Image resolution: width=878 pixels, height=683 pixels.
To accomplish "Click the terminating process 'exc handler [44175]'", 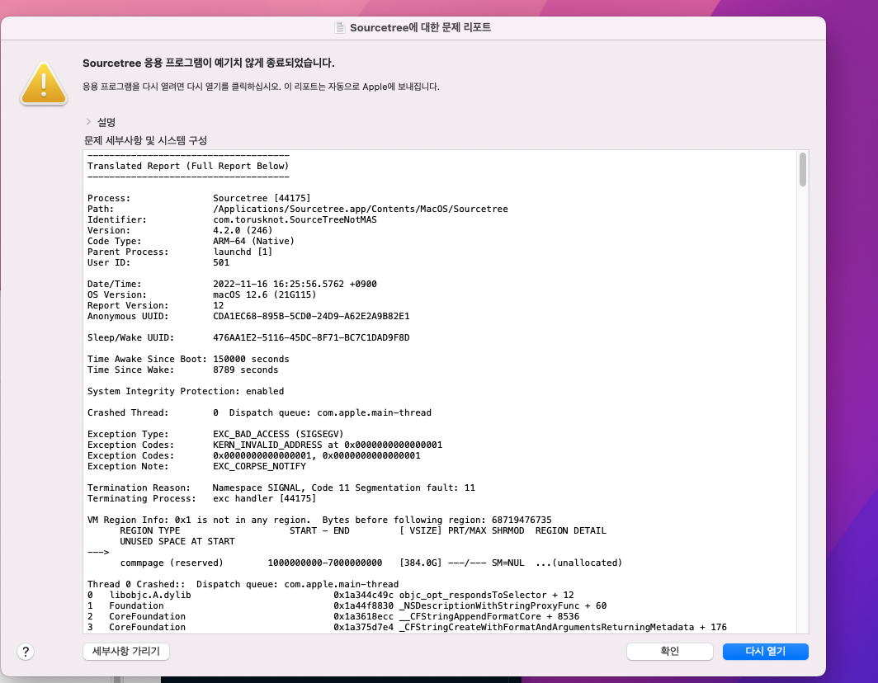I will (x=264, y=498).
